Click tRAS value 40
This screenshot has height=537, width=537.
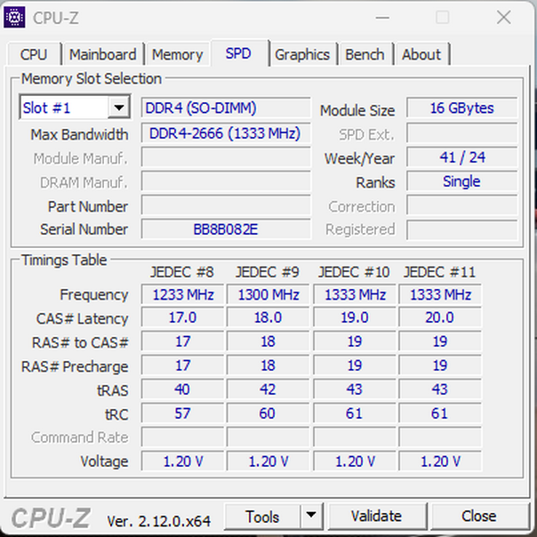tap(182, 389)
